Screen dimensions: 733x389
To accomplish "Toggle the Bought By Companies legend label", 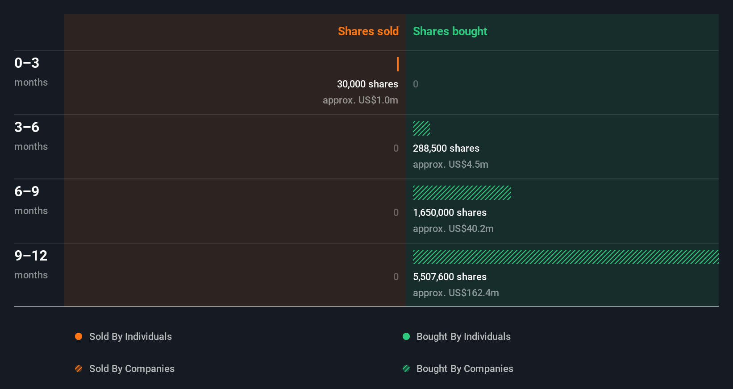I will (465, 368).
